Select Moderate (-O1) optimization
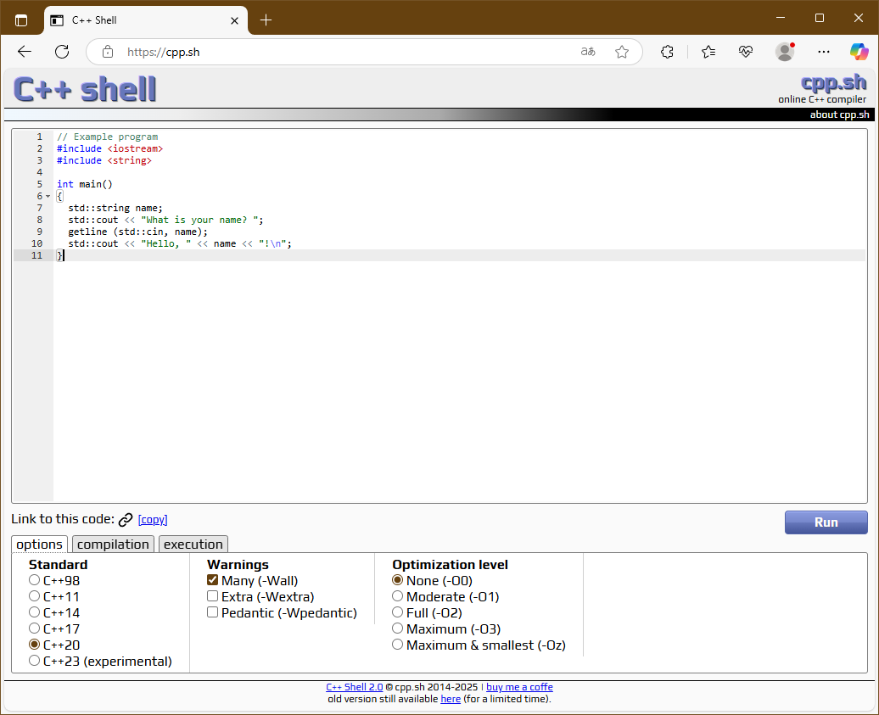879x715 pixels. pos(397,596)
